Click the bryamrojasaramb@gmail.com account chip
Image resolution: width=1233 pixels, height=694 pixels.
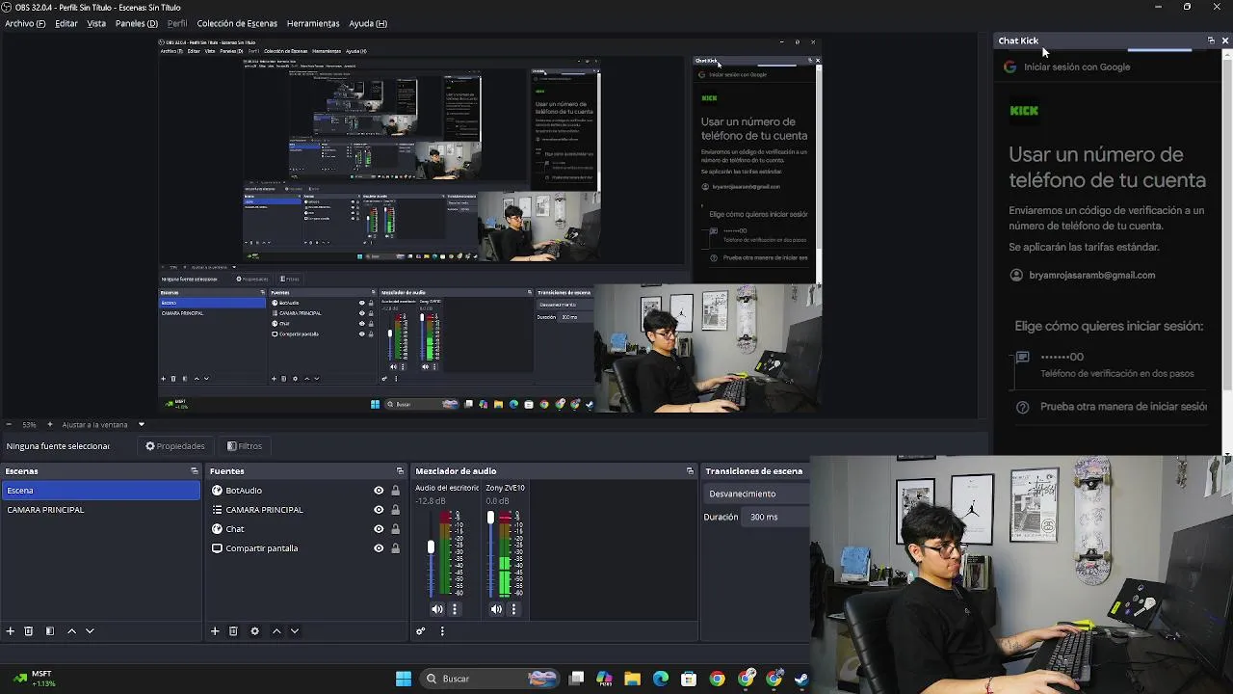click(1083, 275)
